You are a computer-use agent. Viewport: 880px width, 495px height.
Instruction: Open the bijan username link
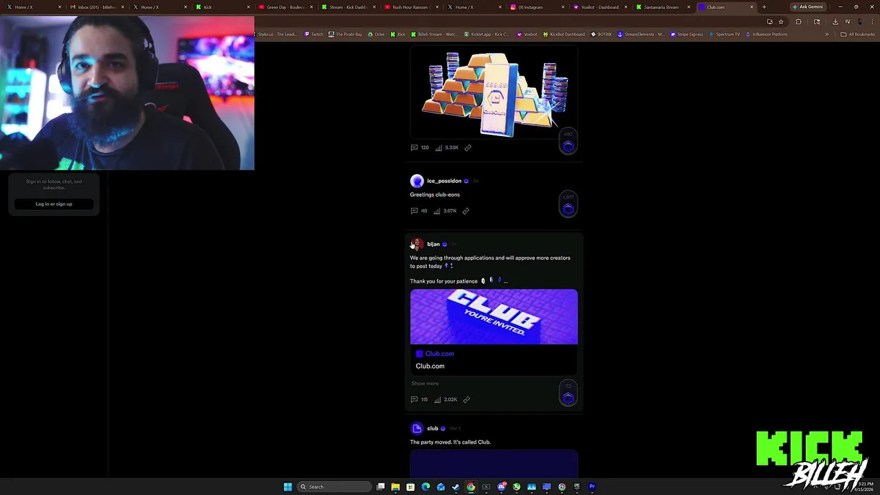coord(433,244)
